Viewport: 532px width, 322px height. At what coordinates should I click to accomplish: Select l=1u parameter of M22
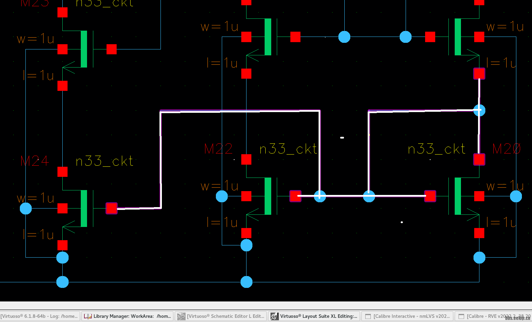click(x=222, y=222)
